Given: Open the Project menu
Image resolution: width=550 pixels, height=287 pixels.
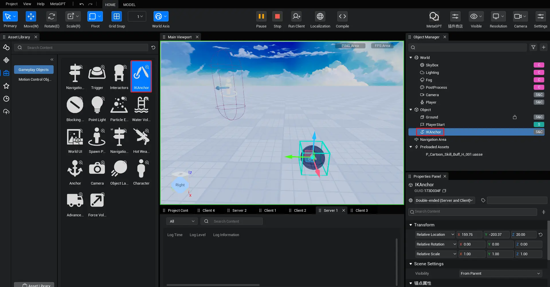Looking at the screenshot, I should (x=11, y=4).
